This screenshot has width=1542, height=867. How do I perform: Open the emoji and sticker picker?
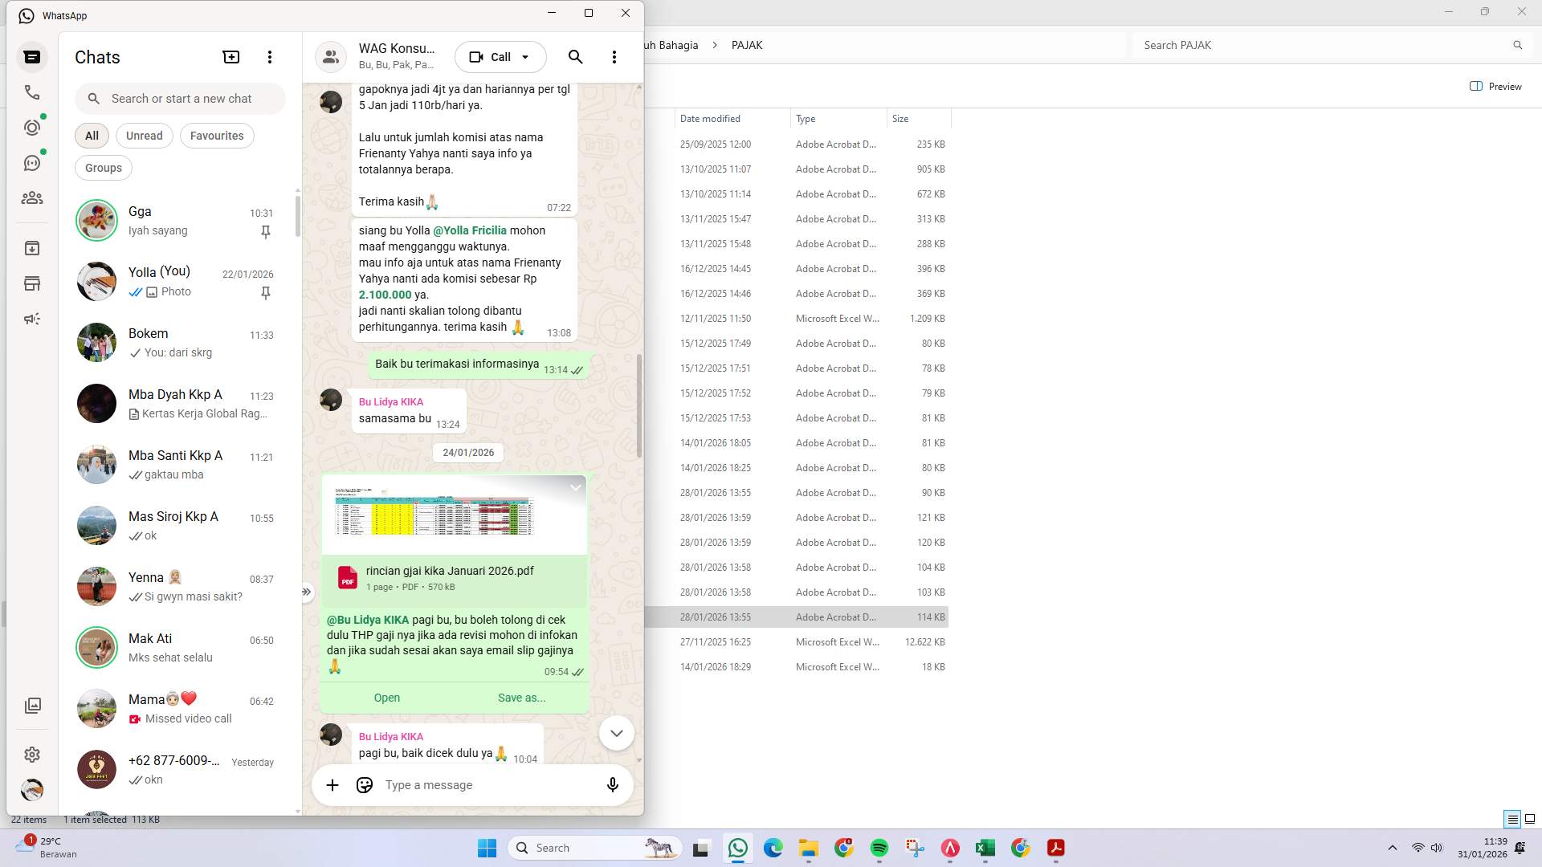point(364,785)
